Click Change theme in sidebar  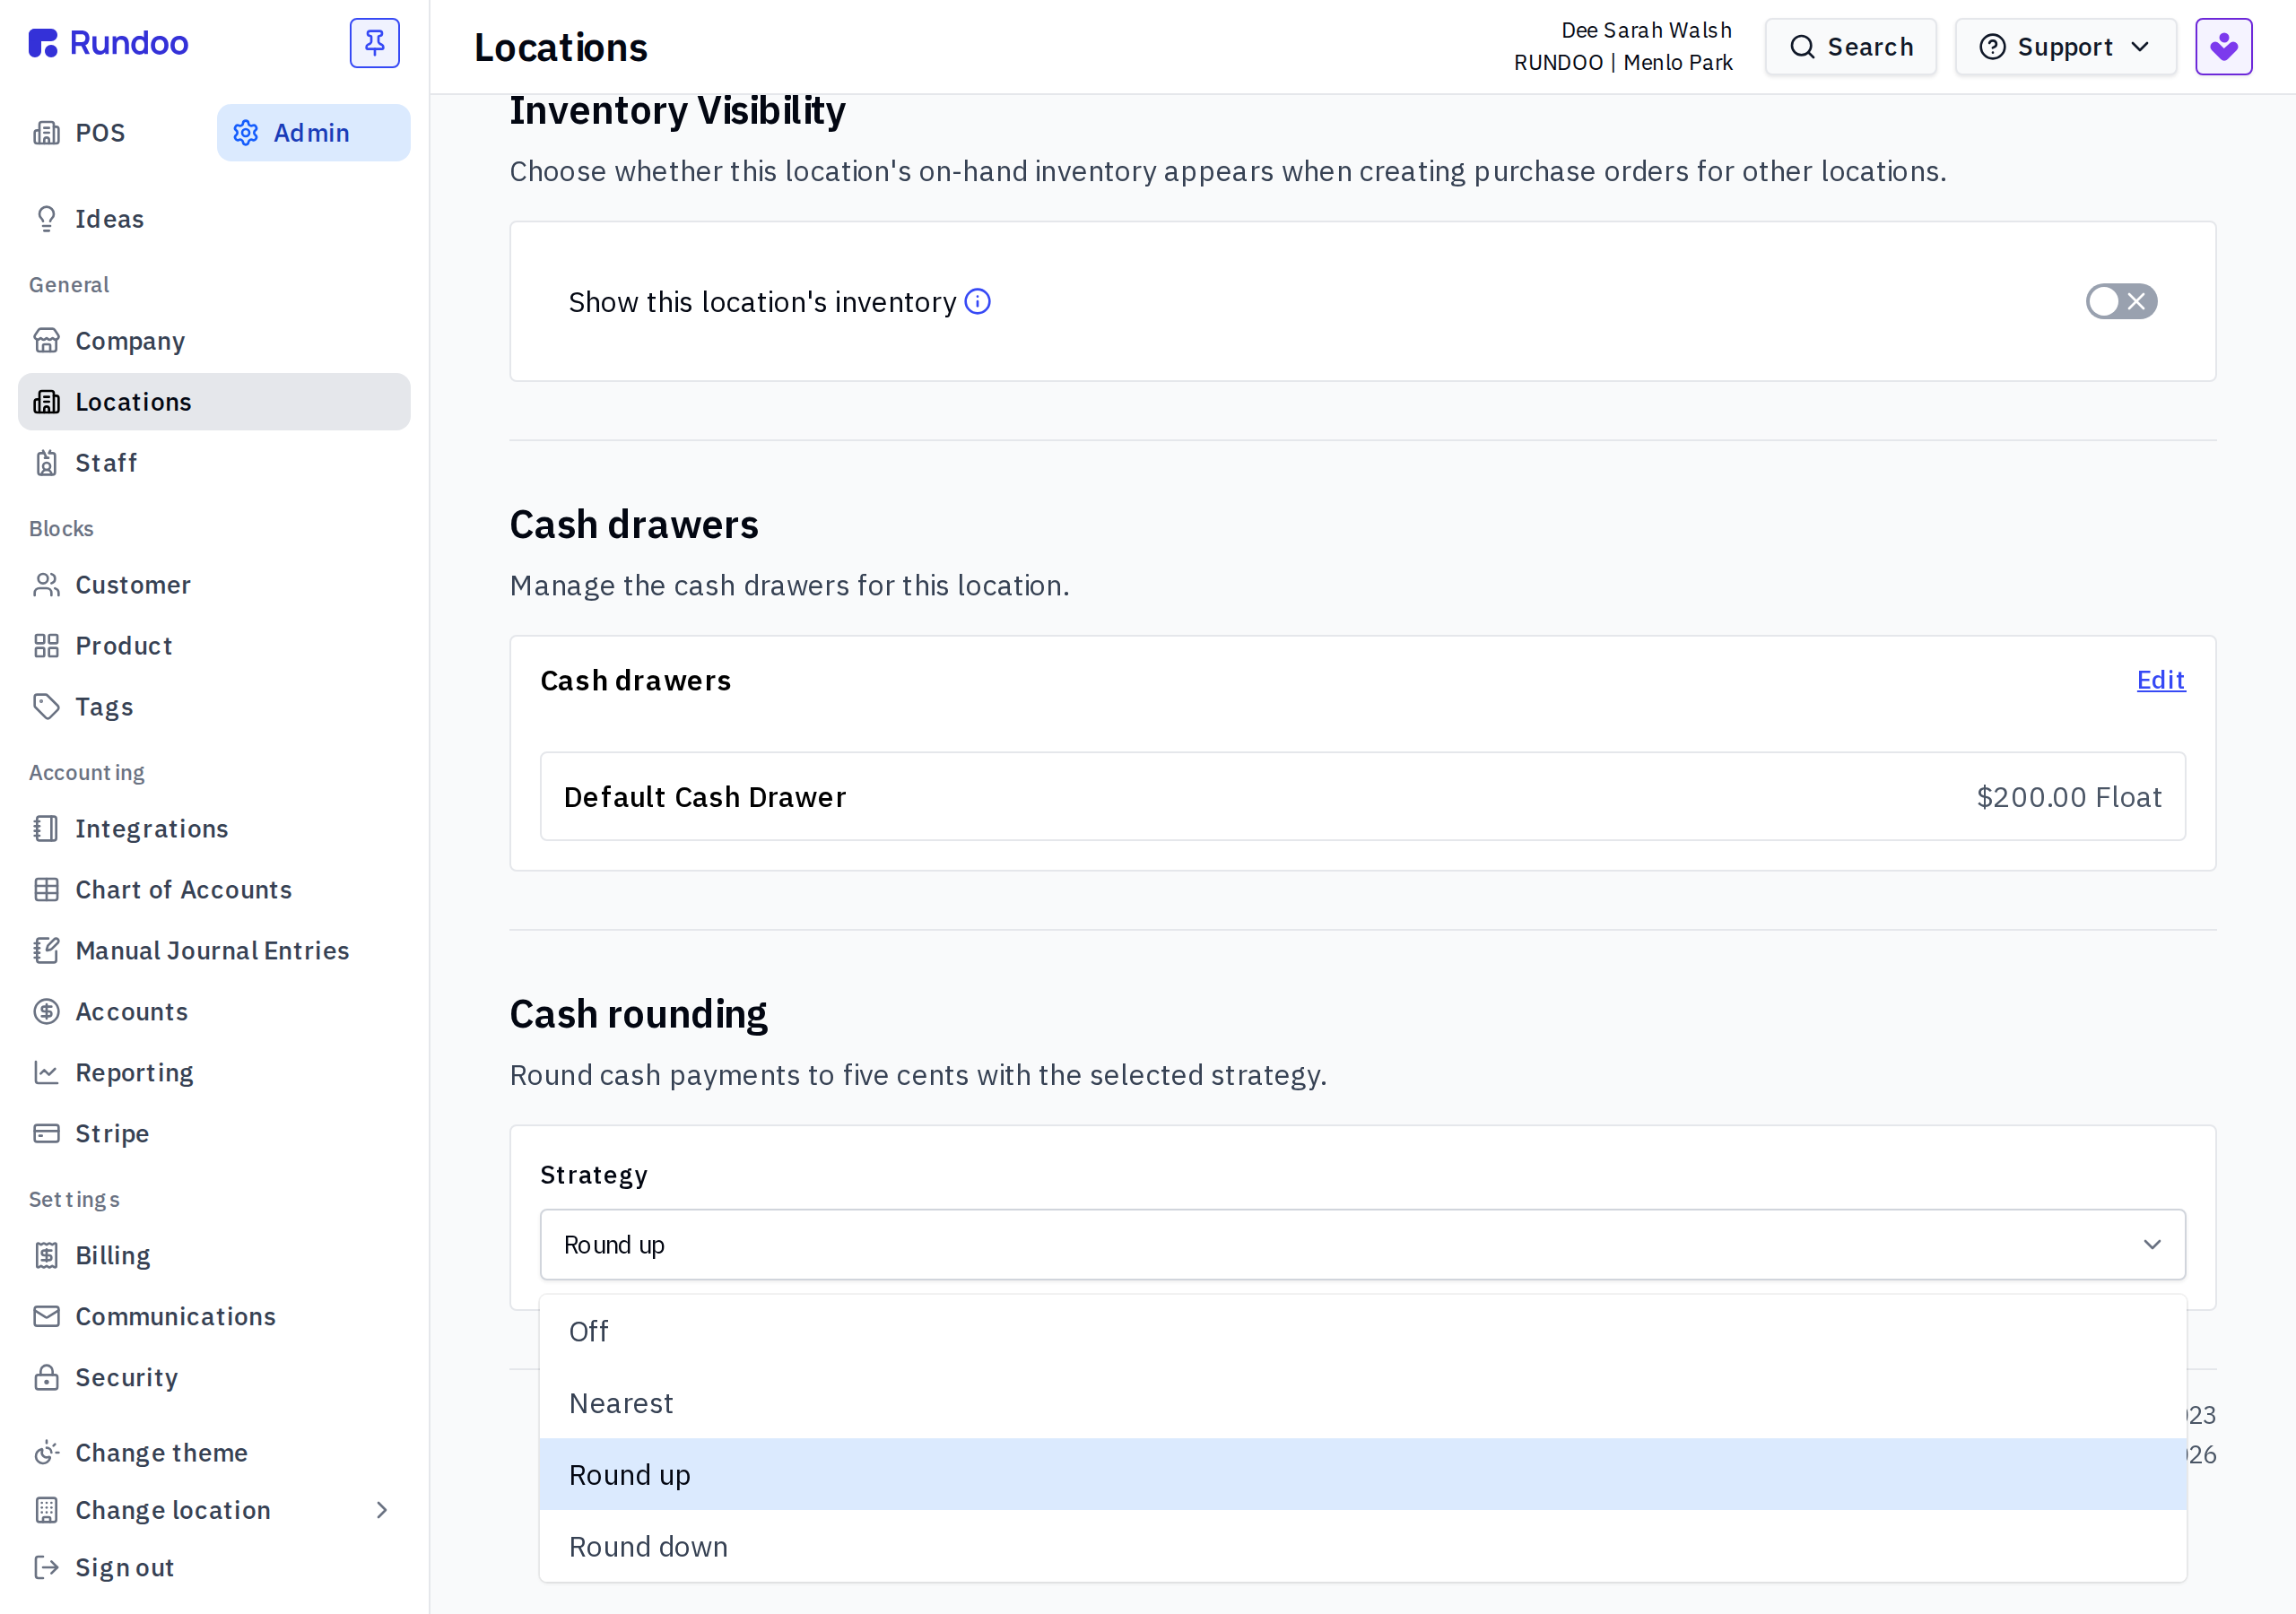point(214,1453)
